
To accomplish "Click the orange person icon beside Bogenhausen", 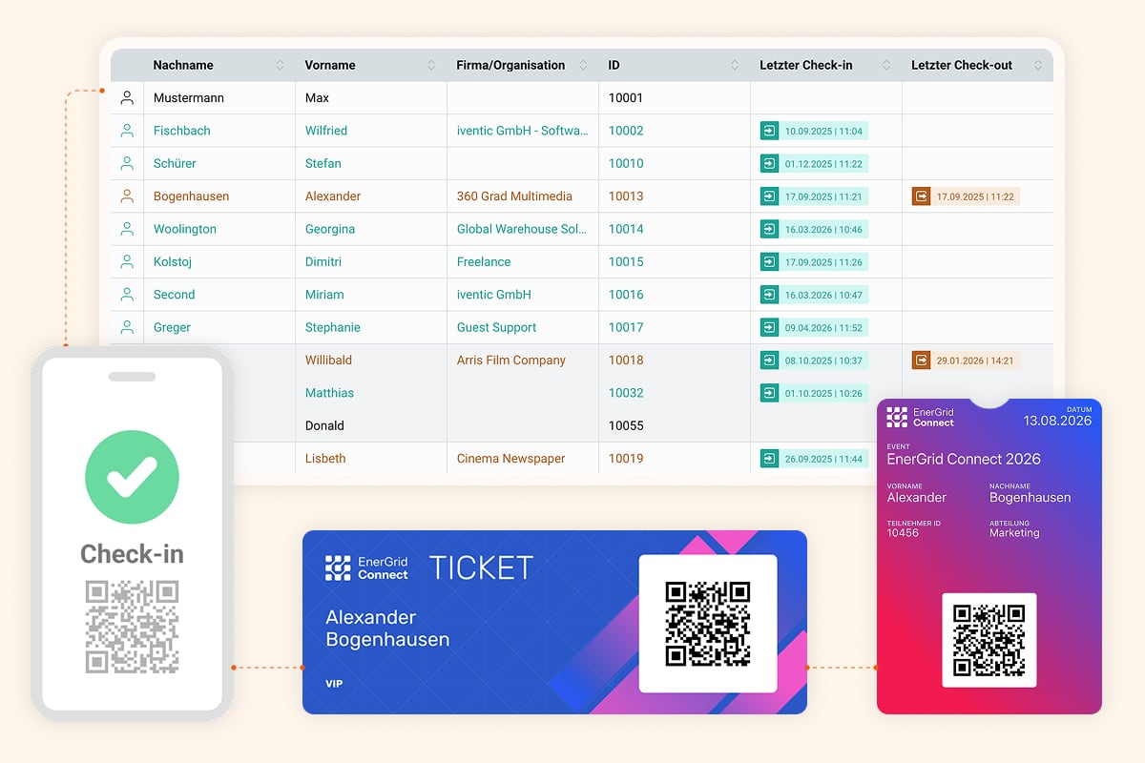I will click(x=127, y=196).
